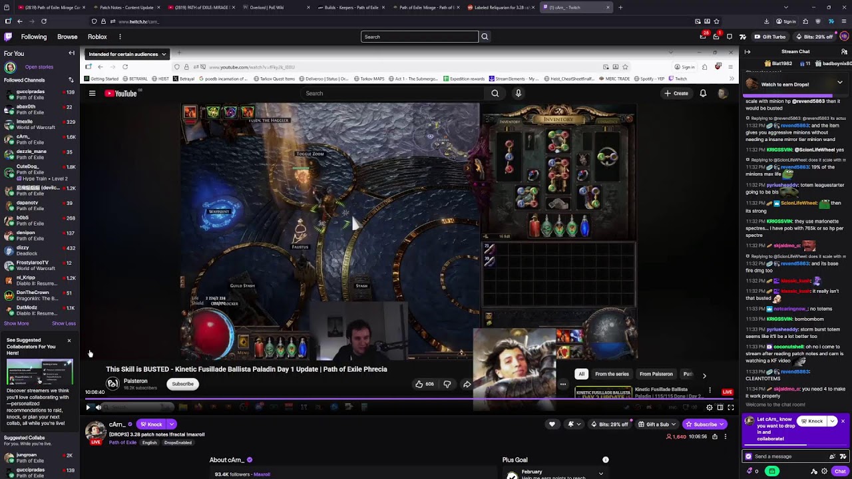Click the Plus Goal info icon
Image resolution: width=852 pixels, height=479 pixels.
[x=605, y=460]
